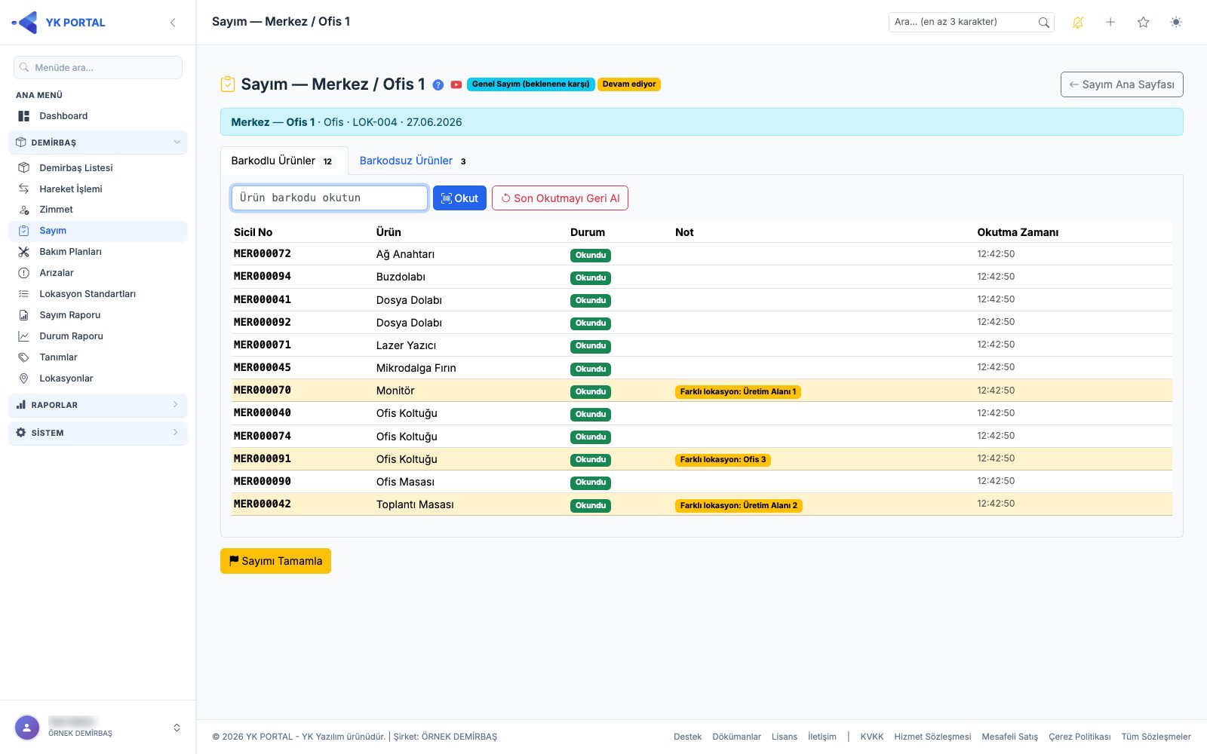Click sicil no MER000070 in the table

point(263,390)
